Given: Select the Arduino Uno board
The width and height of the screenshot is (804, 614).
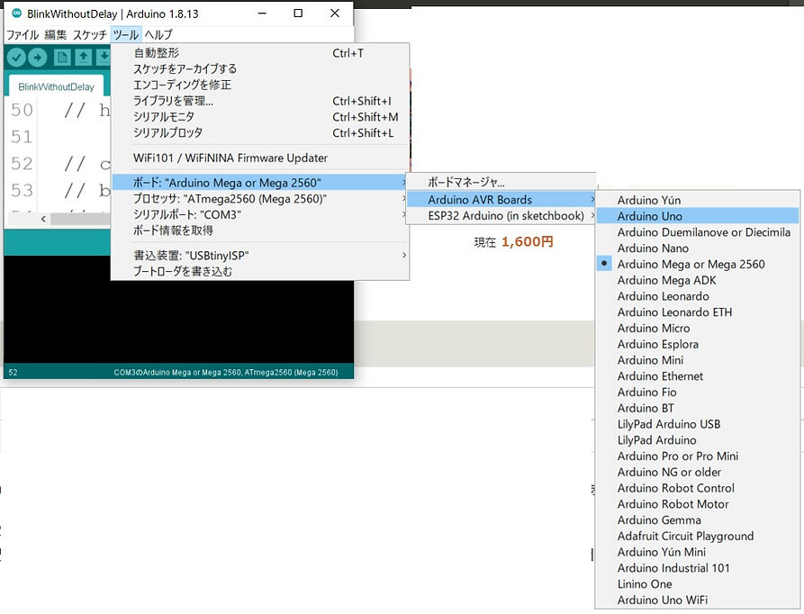Looking at the screenshot, I should [698, 216].
